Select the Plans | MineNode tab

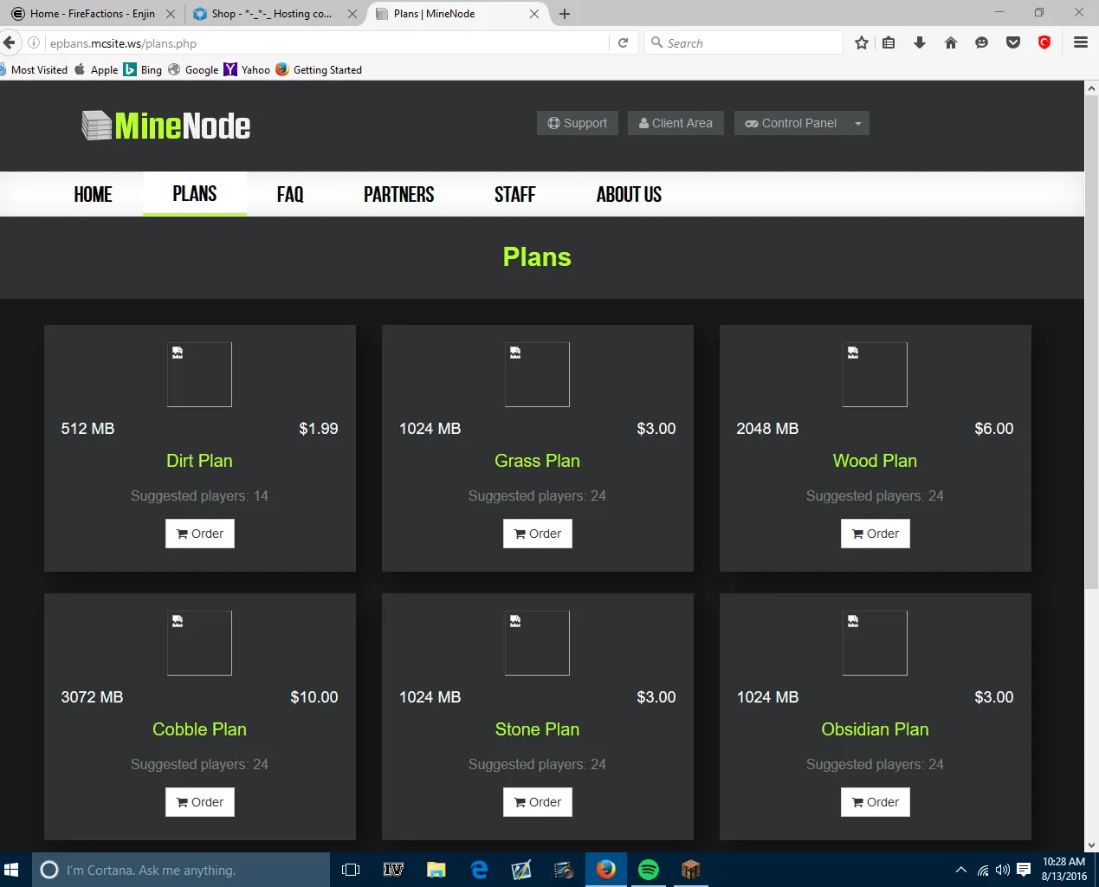coord(457,14)
